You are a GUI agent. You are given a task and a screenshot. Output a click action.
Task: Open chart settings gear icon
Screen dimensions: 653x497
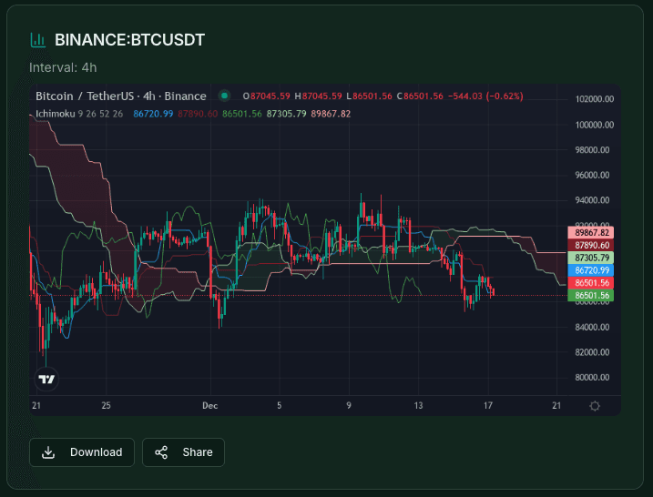click(595, 406)
